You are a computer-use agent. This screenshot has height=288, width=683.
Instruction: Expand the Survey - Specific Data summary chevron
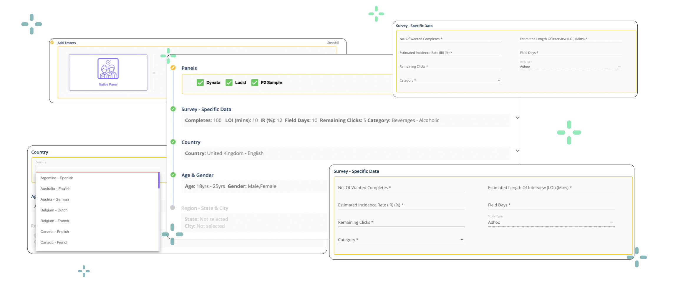point(518,118)
